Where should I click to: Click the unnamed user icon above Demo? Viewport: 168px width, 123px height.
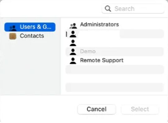[73, 43]
